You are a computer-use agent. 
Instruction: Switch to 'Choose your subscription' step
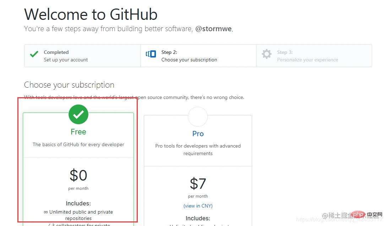(189, 56)
